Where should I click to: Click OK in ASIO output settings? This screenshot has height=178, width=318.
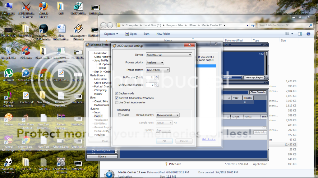164,141
